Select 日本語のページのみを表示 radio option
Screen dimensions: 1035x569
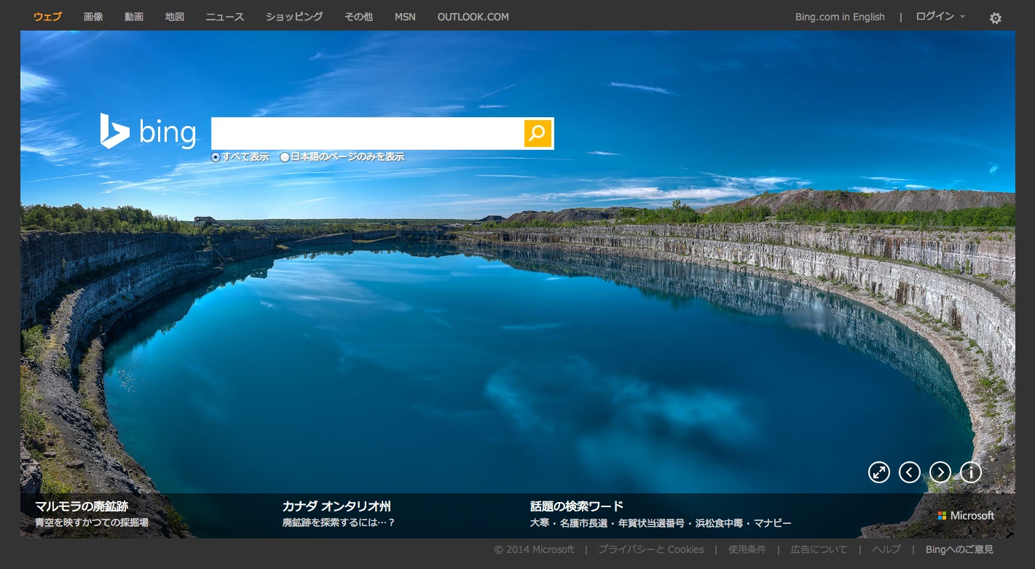pos(285,157)
